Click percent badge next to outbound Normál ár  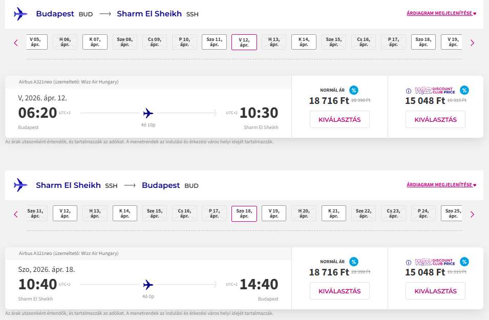(x=354, y=90)
